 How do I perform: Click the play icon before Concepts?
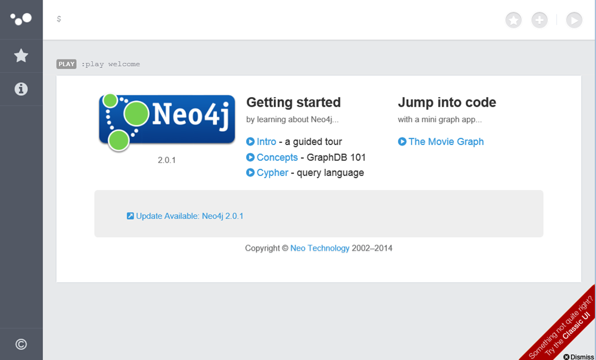(250, 157)
